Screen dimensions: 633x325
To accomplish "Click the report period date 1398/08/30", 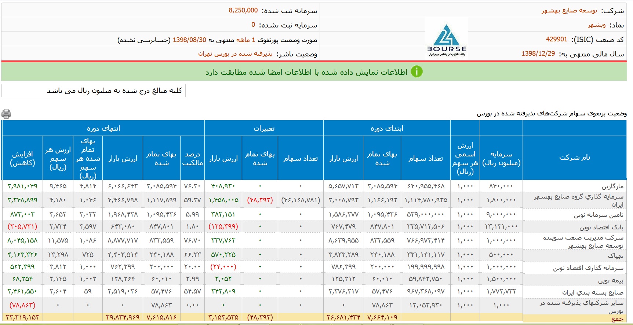I will coord(189,40).
